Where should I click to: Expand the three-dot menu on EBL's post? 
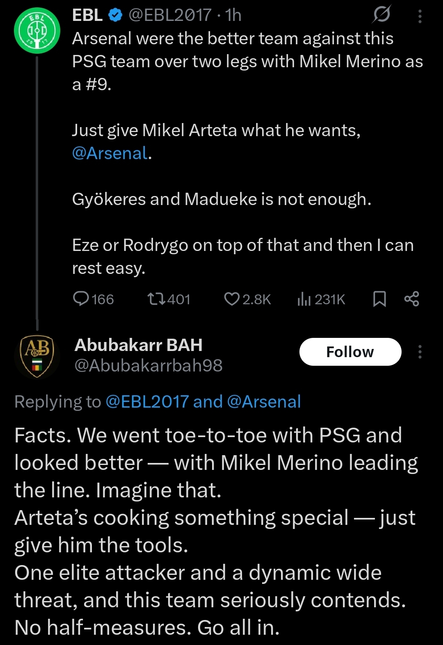[420, 16]
